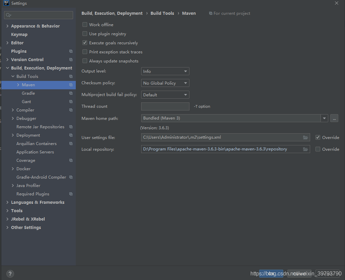This screenshot has height=280, width=345.
Task: Click the project-level icon beside Plugins
Action: 71,51
